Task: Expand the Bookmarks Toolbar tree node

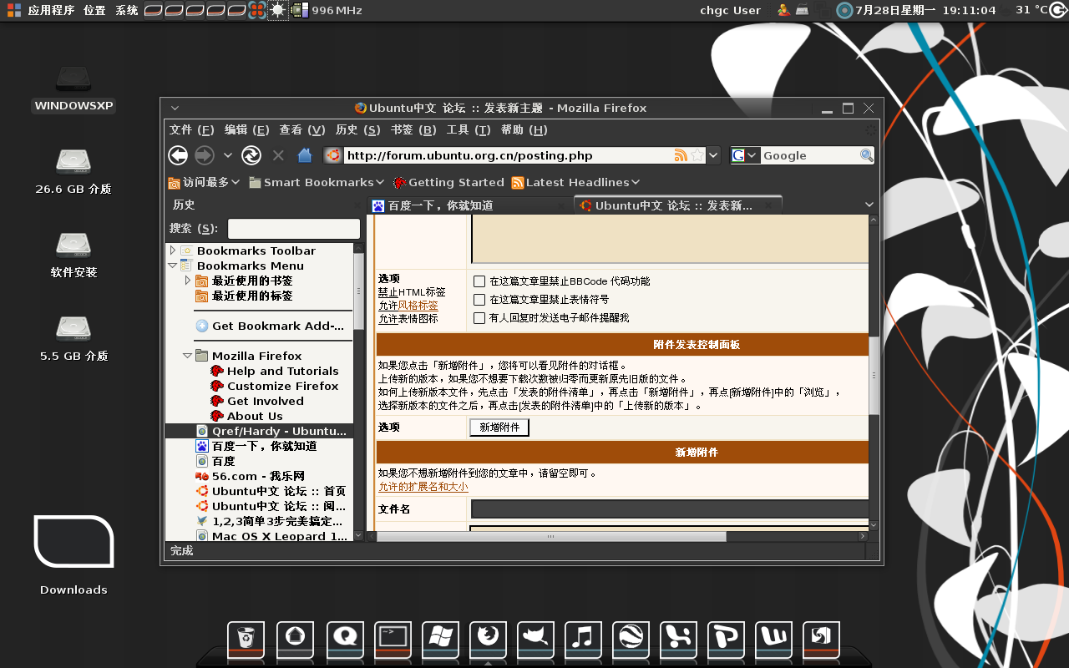Action: click(173, 250)
